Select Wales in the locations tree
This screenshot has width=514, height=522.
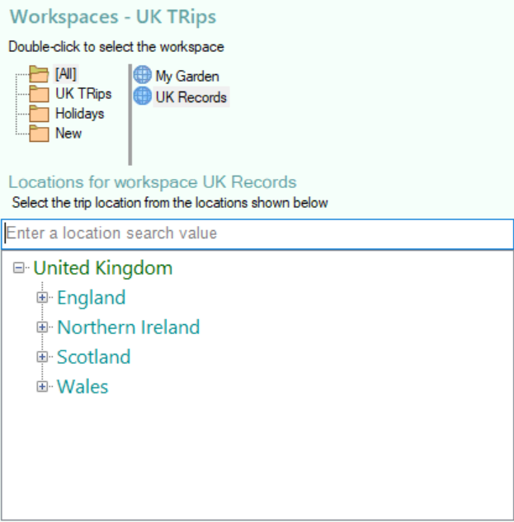pyautogui.click(x=83, y=387)
